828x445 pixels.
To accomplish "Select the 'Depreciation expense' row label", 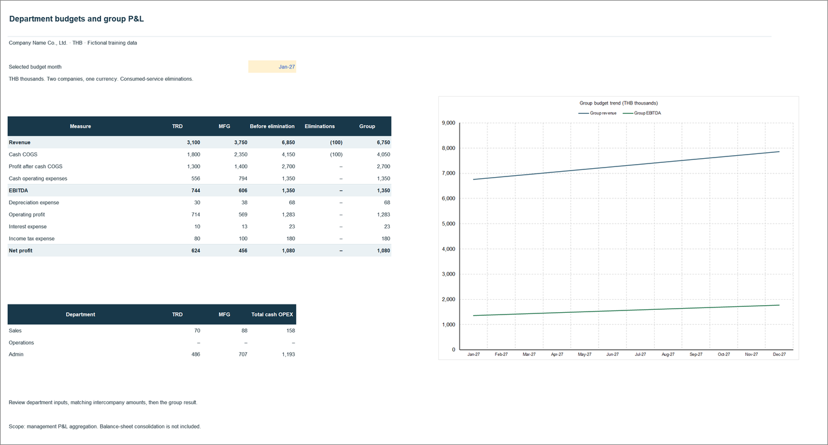I will (x=34, y=202).
